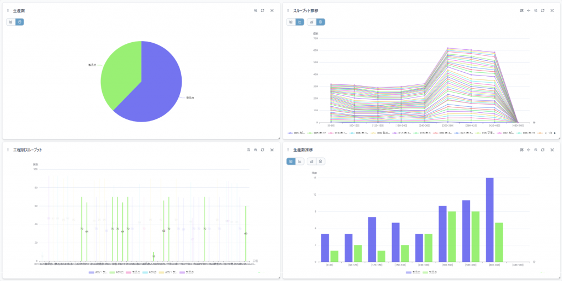Viewport: 562px width, 281px height.
Task: Expand 工程別スループット panel to fullscreen
Action: pos(272,150)
